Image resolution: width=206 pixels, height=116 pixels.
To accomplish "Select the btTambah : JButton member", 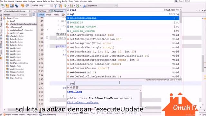I will (17, 36).
